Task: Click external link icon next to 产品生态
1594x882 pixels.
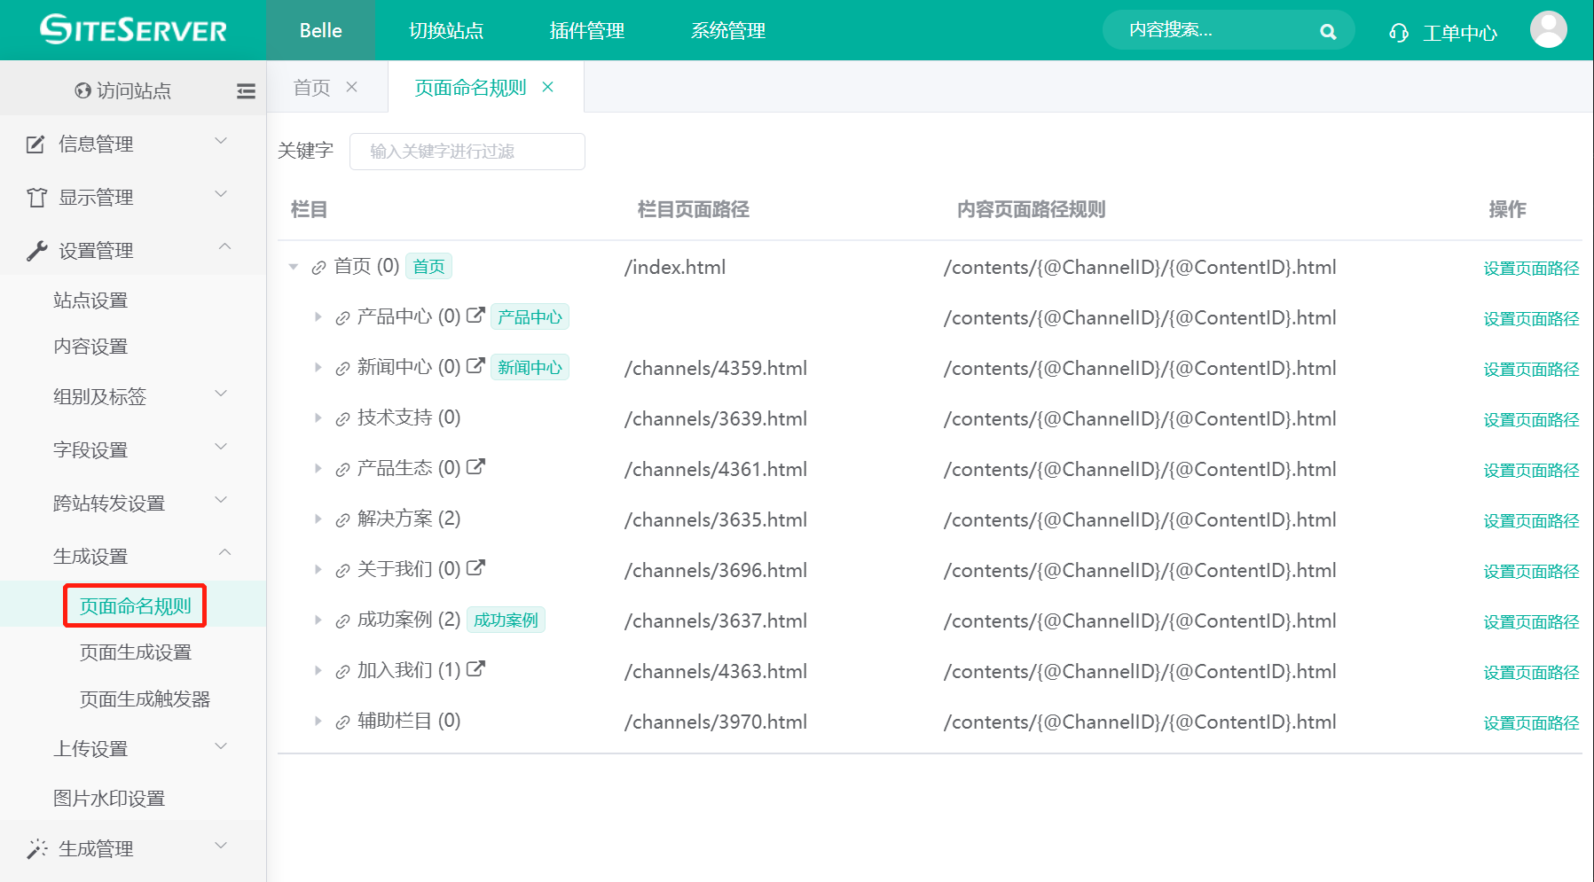Action: (475, 467)
